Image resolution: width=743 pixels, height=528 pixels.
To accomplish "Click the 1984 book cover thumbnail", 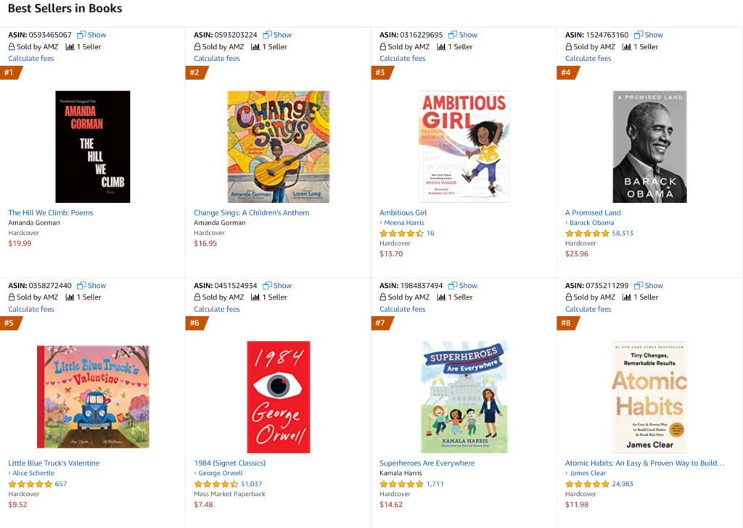I will (278, 396).
